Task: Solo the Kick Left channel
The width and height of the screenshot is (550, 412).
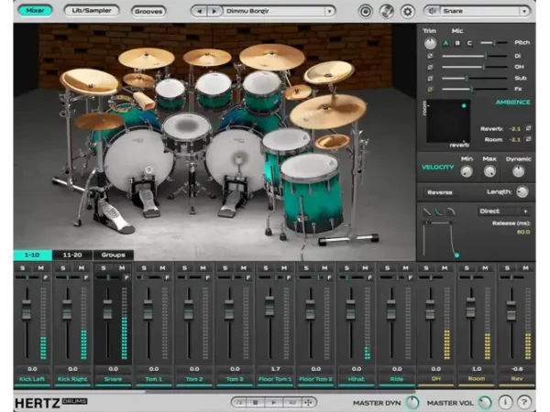Action: pyautogui.click(x=23, y=268)
